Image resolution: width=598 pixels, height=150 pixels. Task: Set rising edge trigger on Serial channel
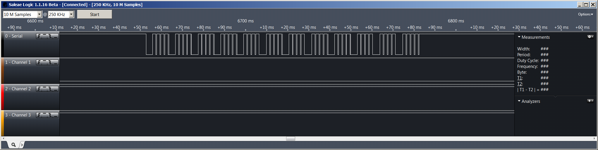39,36
